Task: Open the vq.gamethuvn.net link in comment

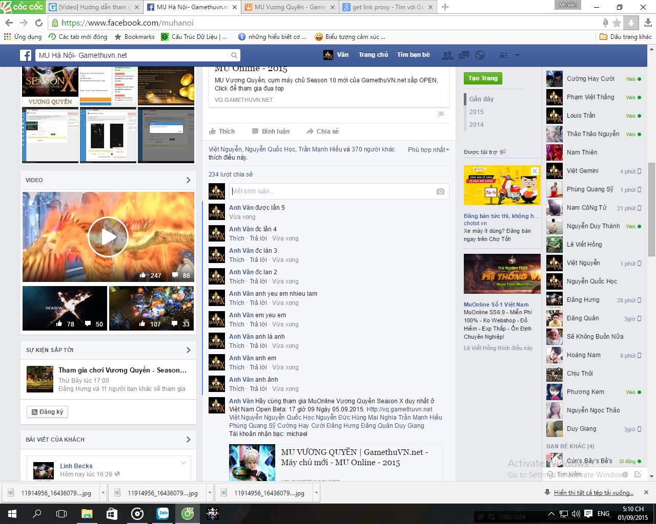Action: (x=399, y=409)
